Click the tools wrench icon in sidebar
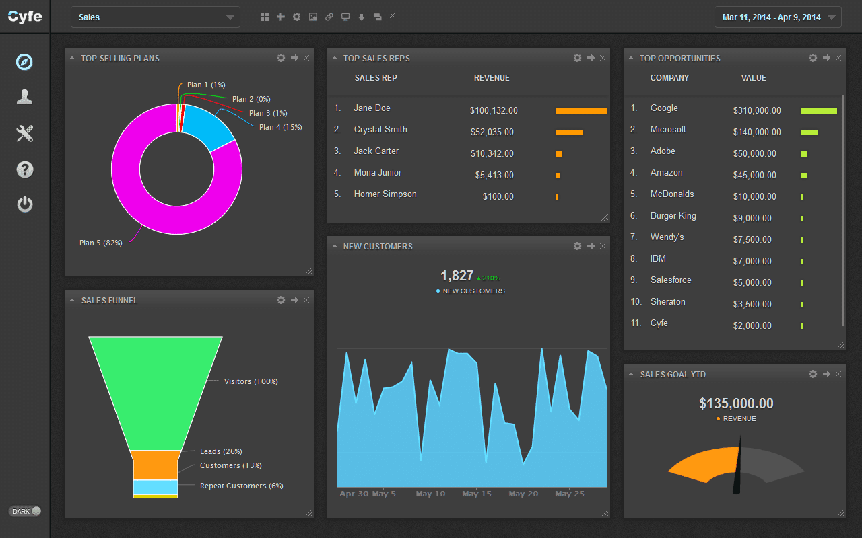This screenshot has width=862, height=538. click(x=24, y=133)
